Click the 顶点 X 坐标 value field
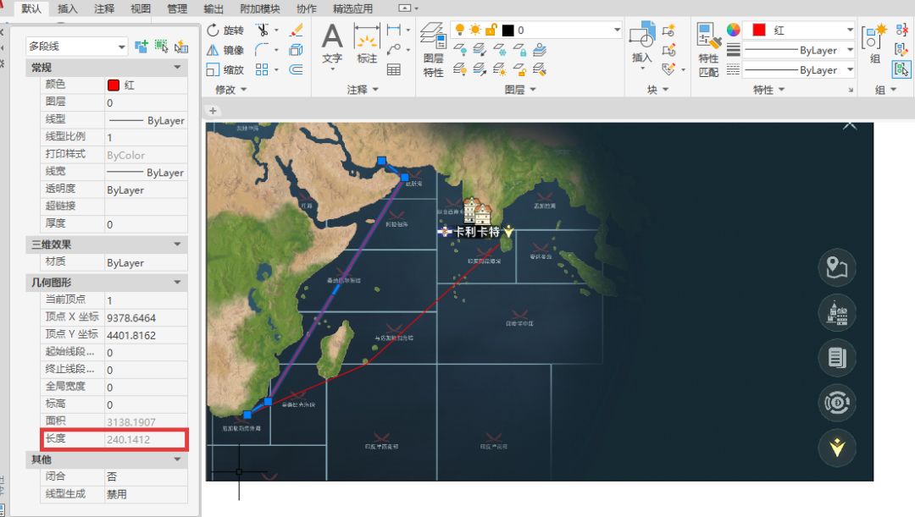 pyautogui.click(x=146, y=317)
